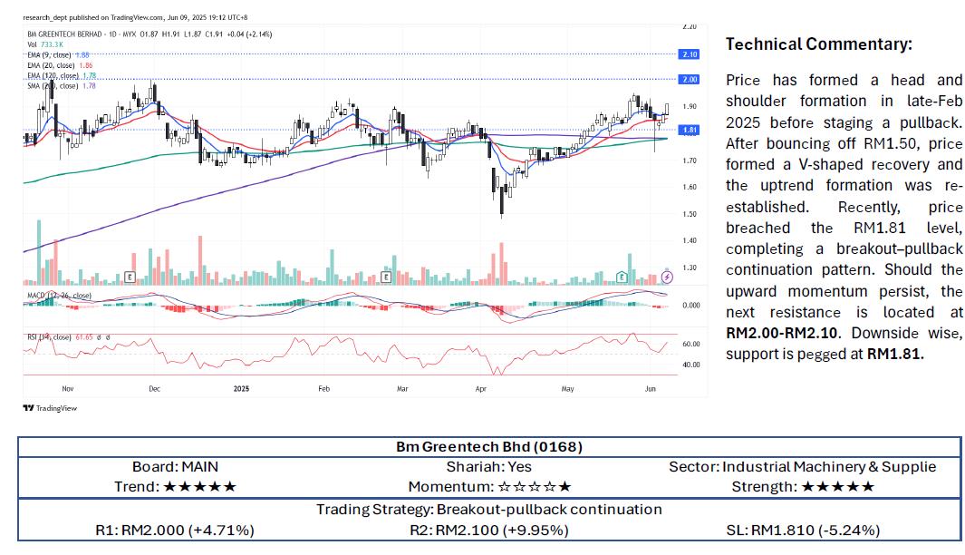The height and width of the screenshot is (555, 965).
Task: Click the R2: RM2.100 (+9.95%) cell
Action: (x=489, y=530)
